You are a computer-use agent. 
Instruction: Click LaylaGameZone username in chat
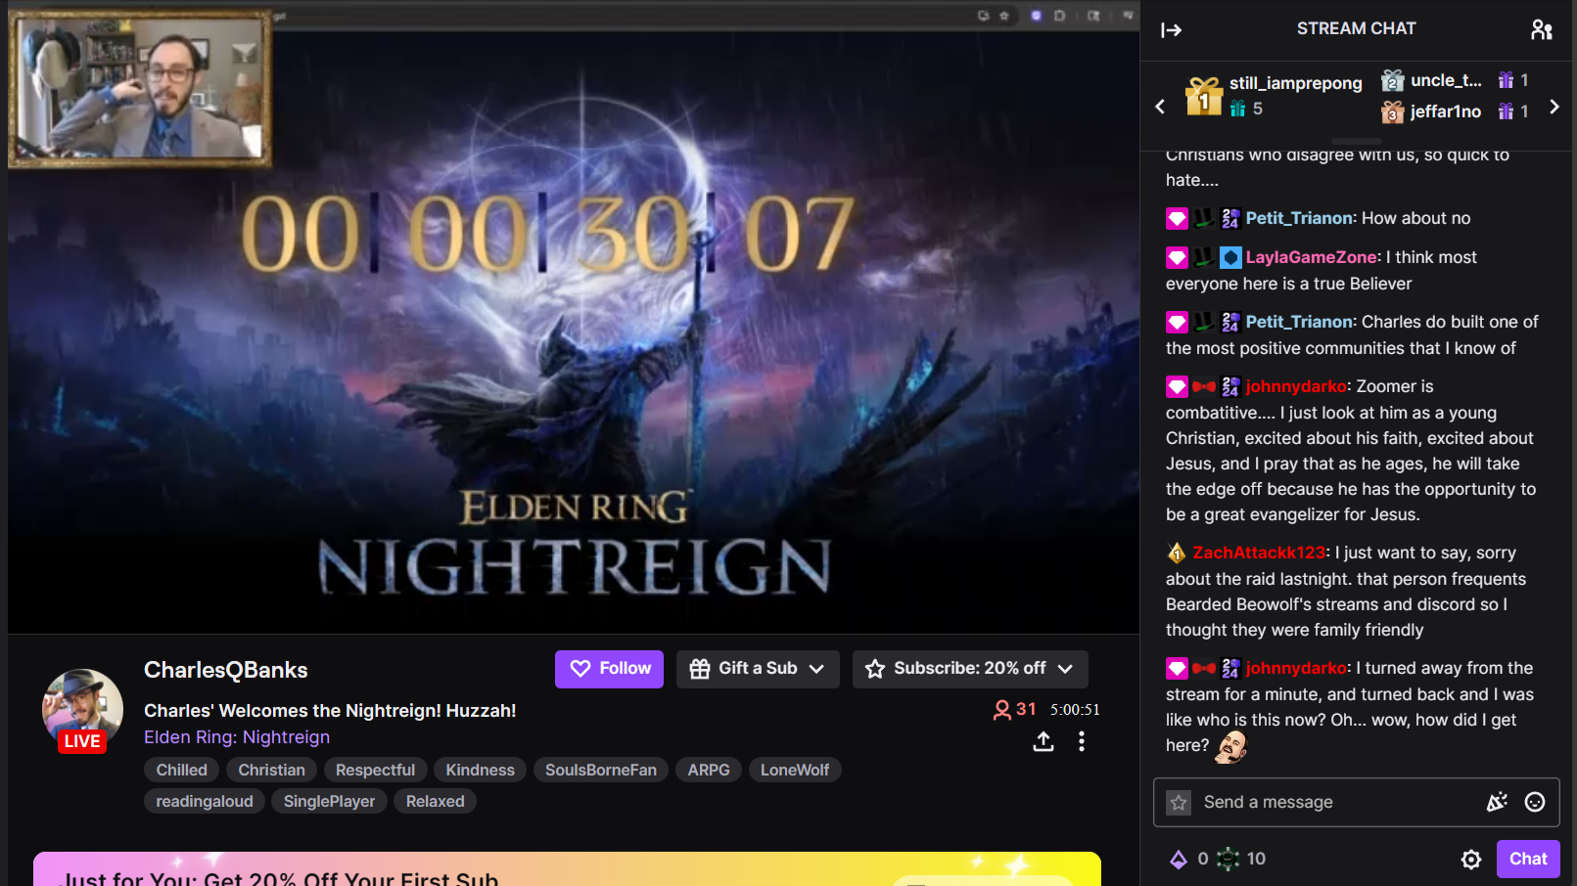coord(1311,257)
